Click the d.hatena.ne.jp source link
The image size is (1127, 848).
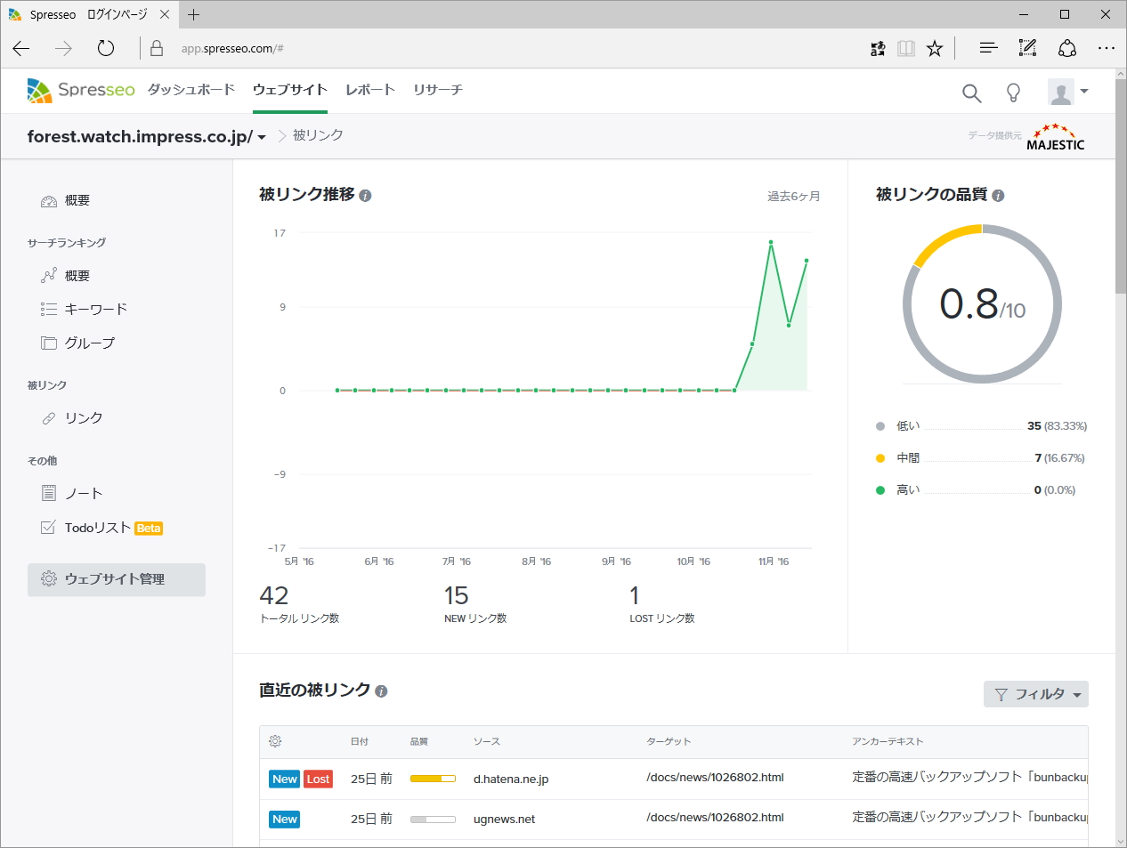pos(512,778)
